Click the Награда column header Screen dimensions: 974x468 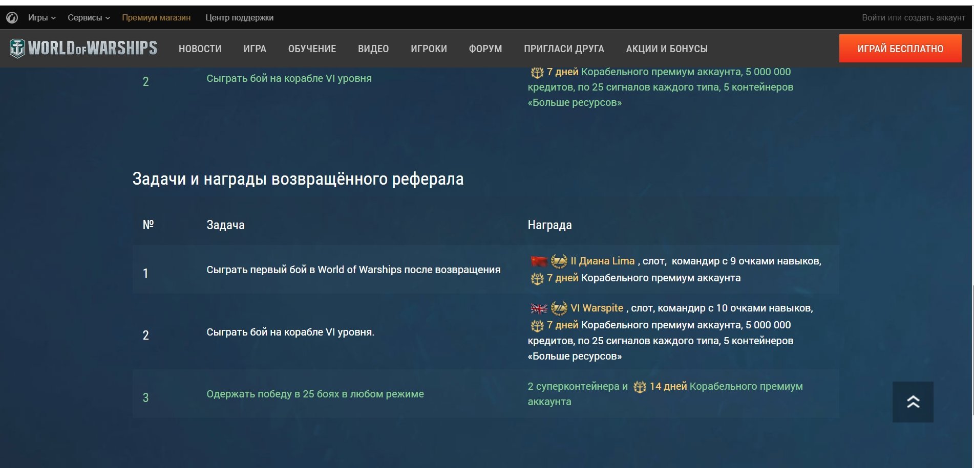[x=549, y=225]
